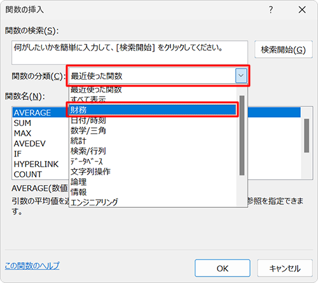The height and width of the screenshot is (283, 318).
Task: Select エンジニアリング category in the dropdown
Action: [153, 202]
